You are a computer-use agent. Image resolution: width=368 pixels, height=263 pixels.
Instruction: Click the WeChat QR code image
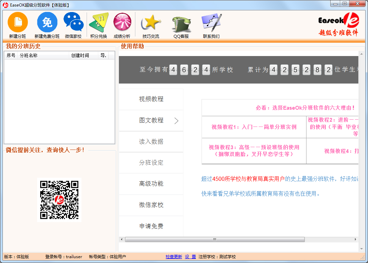pyautogui.click(x=59, y=200)
